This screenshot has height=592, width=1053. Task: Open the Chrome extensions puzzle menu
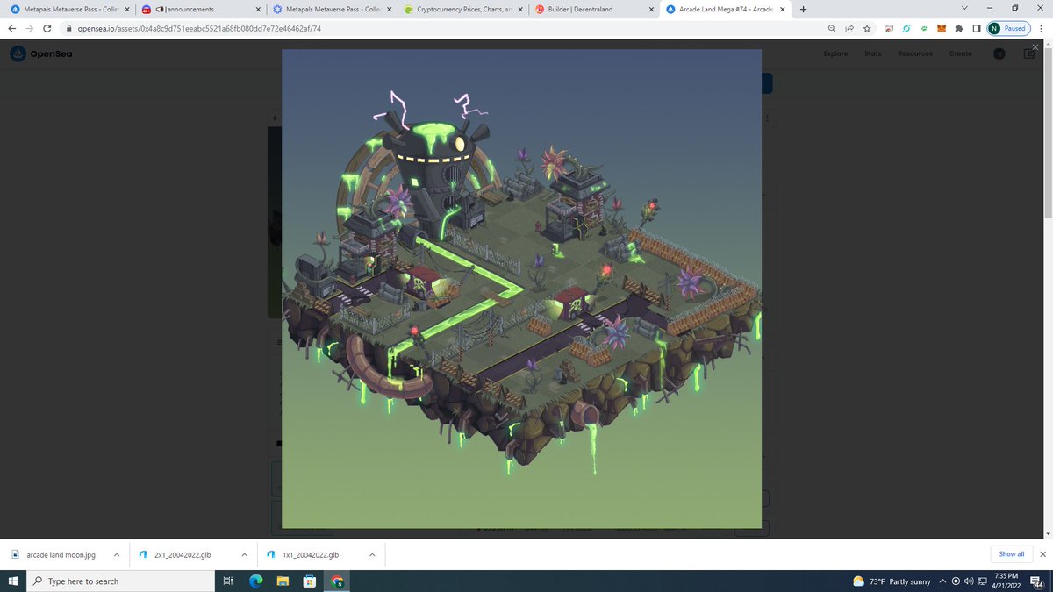click(x=959, y=28)
